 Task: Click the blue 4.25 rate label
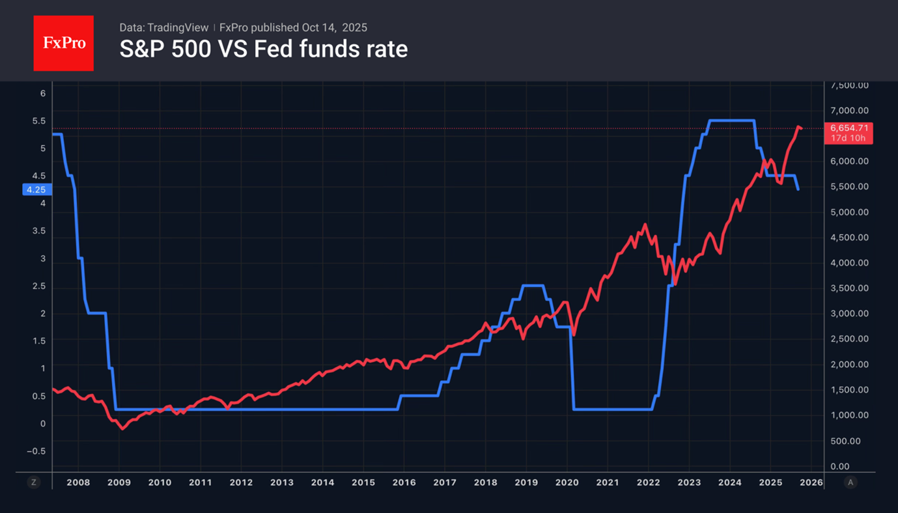[36, 189]
